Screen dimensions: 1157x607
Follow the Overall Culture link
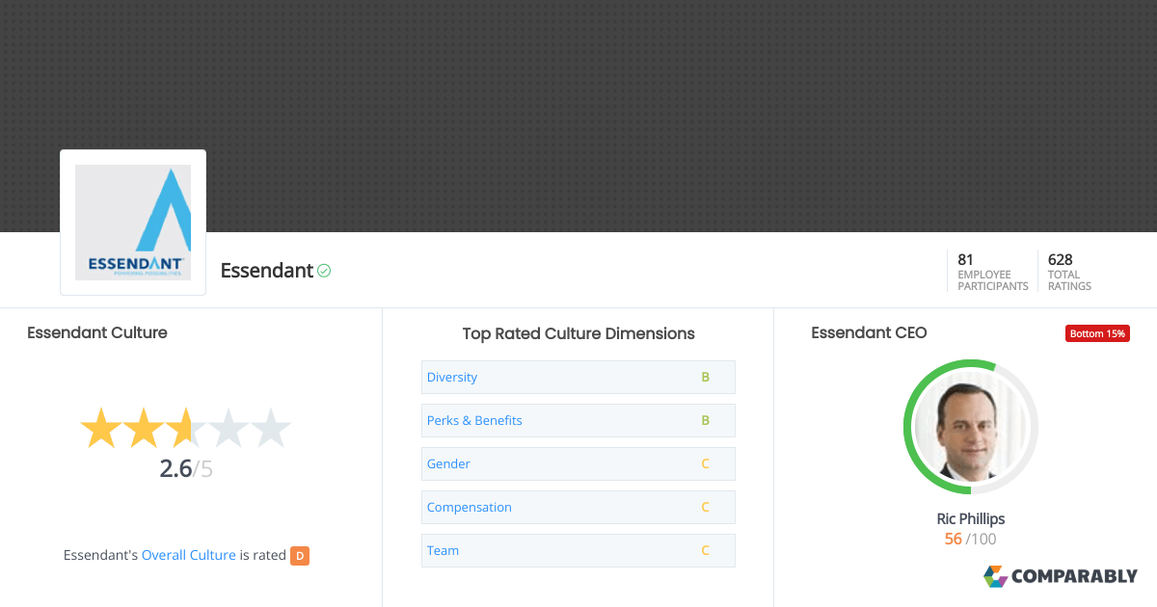tap(189, 555)
